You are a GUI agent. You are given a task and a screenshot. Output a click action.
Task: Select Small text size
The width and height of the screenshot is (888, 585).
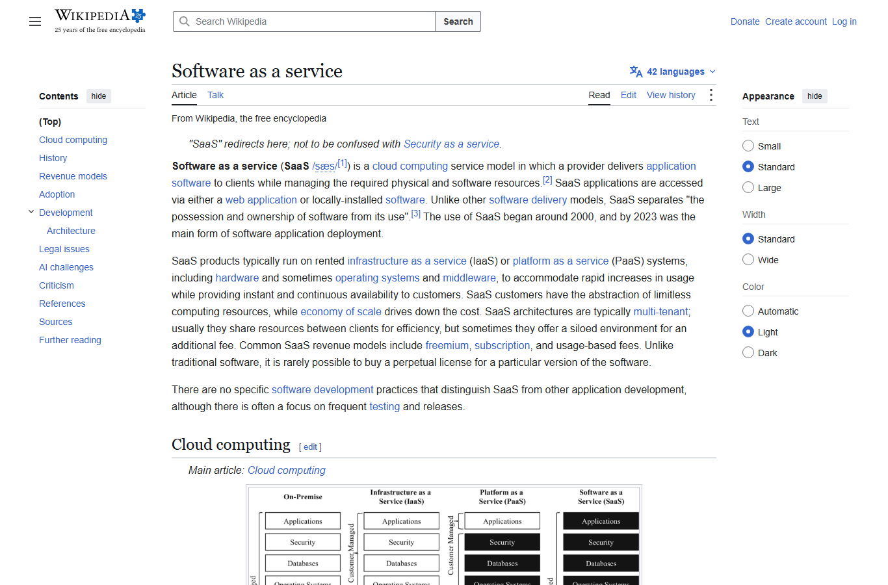[748, 146]
